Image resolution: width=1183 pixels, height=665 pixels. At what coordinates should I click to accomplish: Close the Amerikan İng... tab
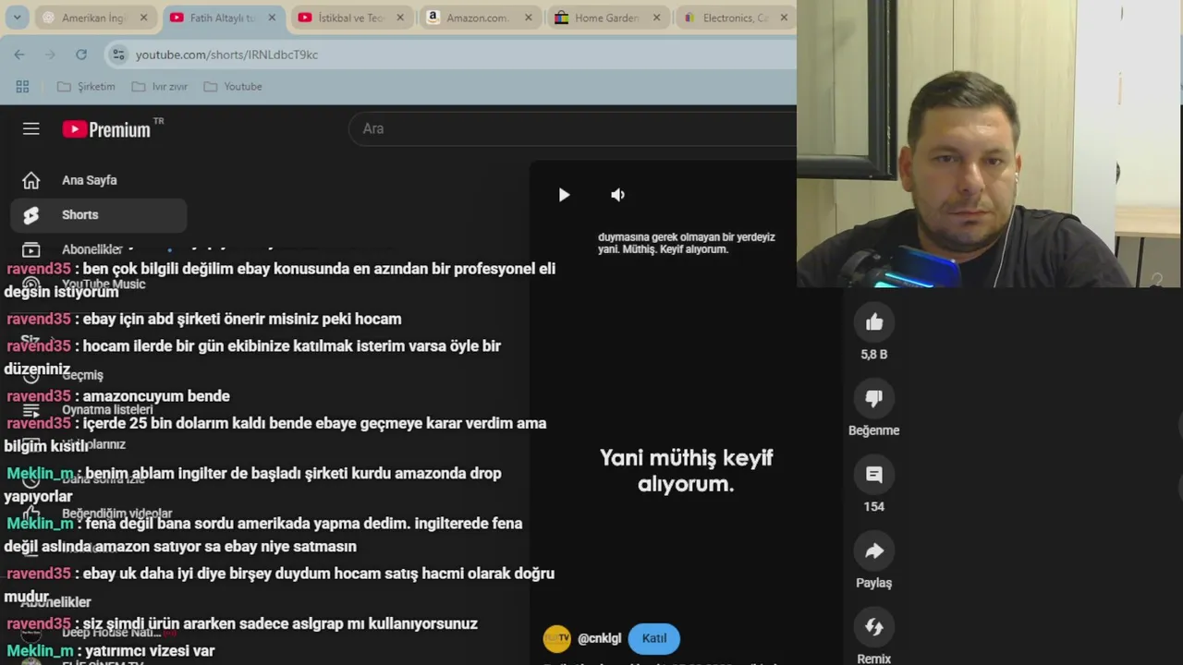143,18
